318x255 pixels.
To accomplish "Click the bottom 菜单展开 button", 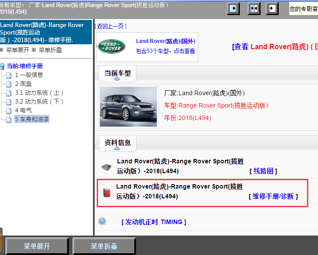I will pos(37,246).
